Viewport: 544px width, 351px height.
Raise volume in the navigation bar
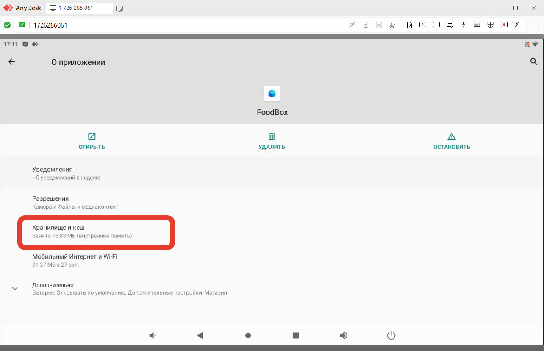click(344, 336)
